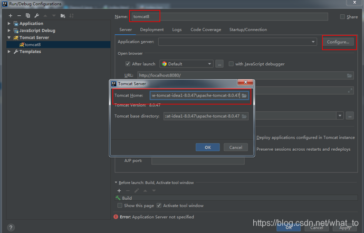
Task: Browse folder icon for Tomcat base directory
Action: [x=244, y=116]
